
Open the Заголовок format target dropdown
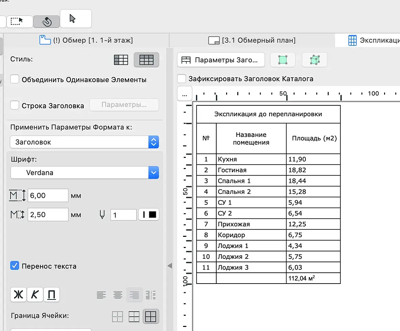[x=84, y=142]
